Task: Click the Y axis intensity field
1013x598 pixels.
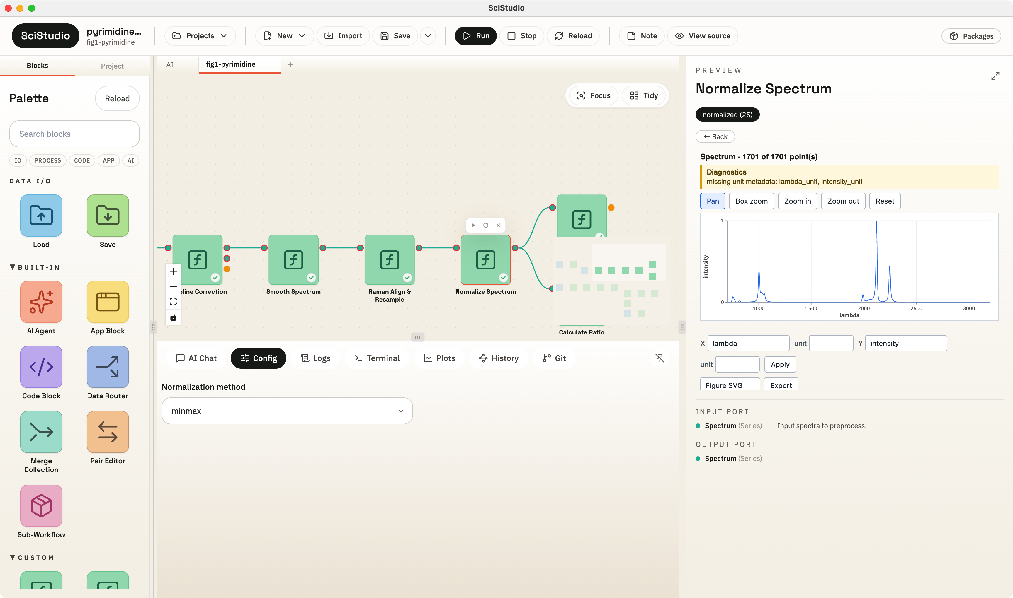Action: point(906,343)
